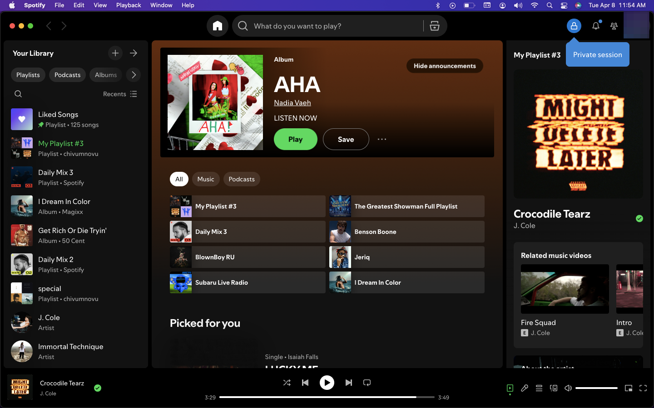The width and height of the screenshot is (654, 408).
Task: Open the Miniplayer icon
Action: (629, 388)
